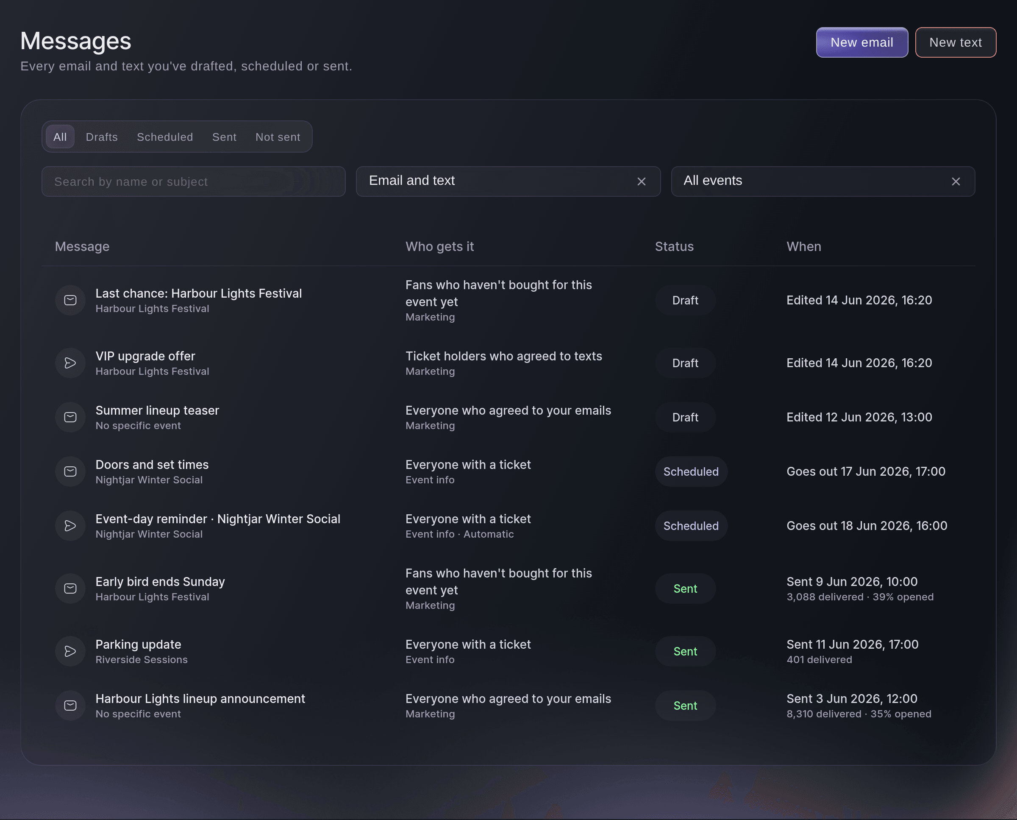This screenshot has width=1017, height=820.
Task: Open the Early bird ends Sunday message
Action: [160, 582]
